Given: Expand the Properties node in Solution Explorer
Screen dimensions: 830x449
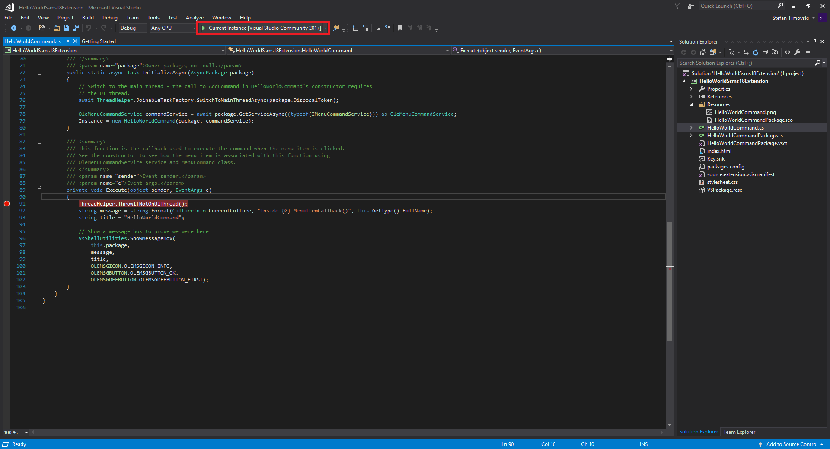Looking at the screenshot, I should 691,89.
